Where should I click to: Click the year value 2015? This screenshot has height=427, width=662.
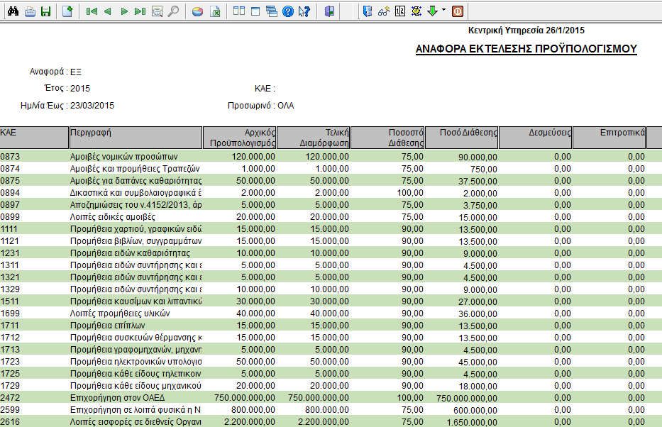(x=80, y=89)
